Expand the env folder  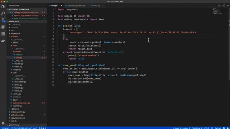tap(13, 30)
